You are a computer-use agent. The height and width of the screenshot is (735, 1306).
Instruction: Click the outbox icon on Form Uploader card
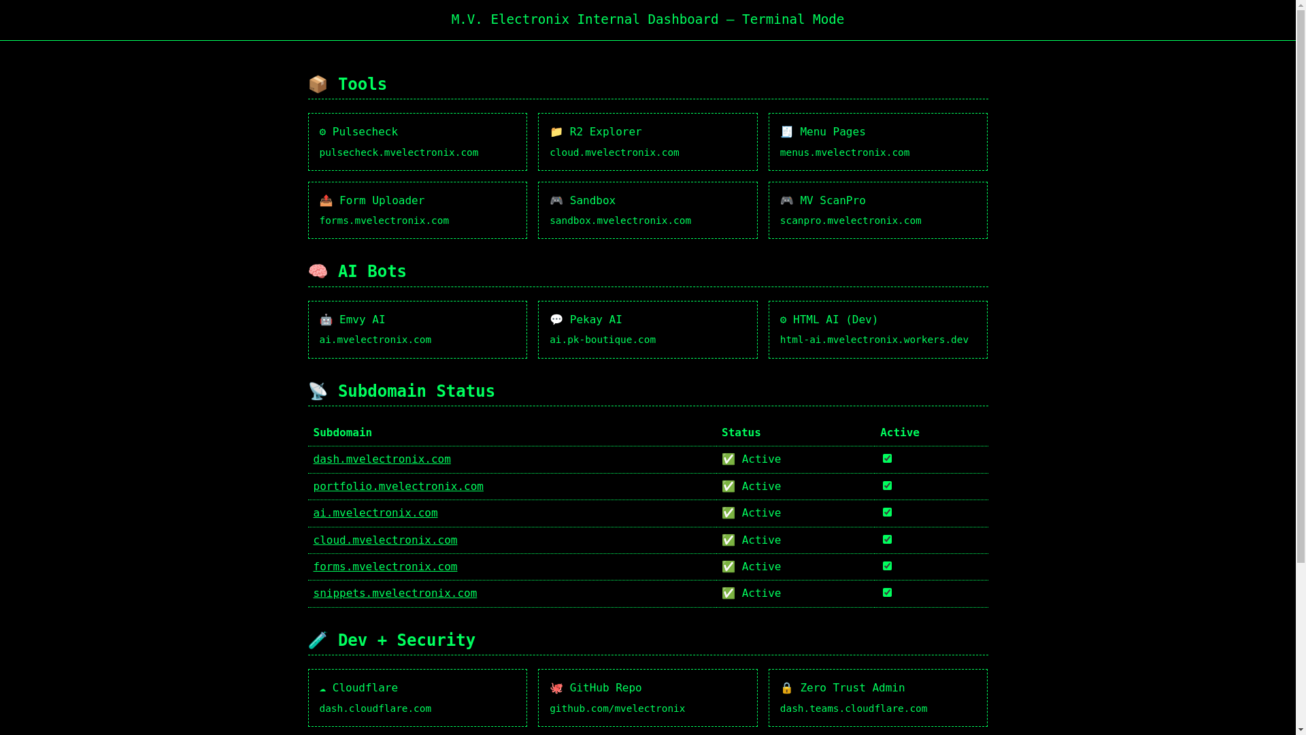326,201
